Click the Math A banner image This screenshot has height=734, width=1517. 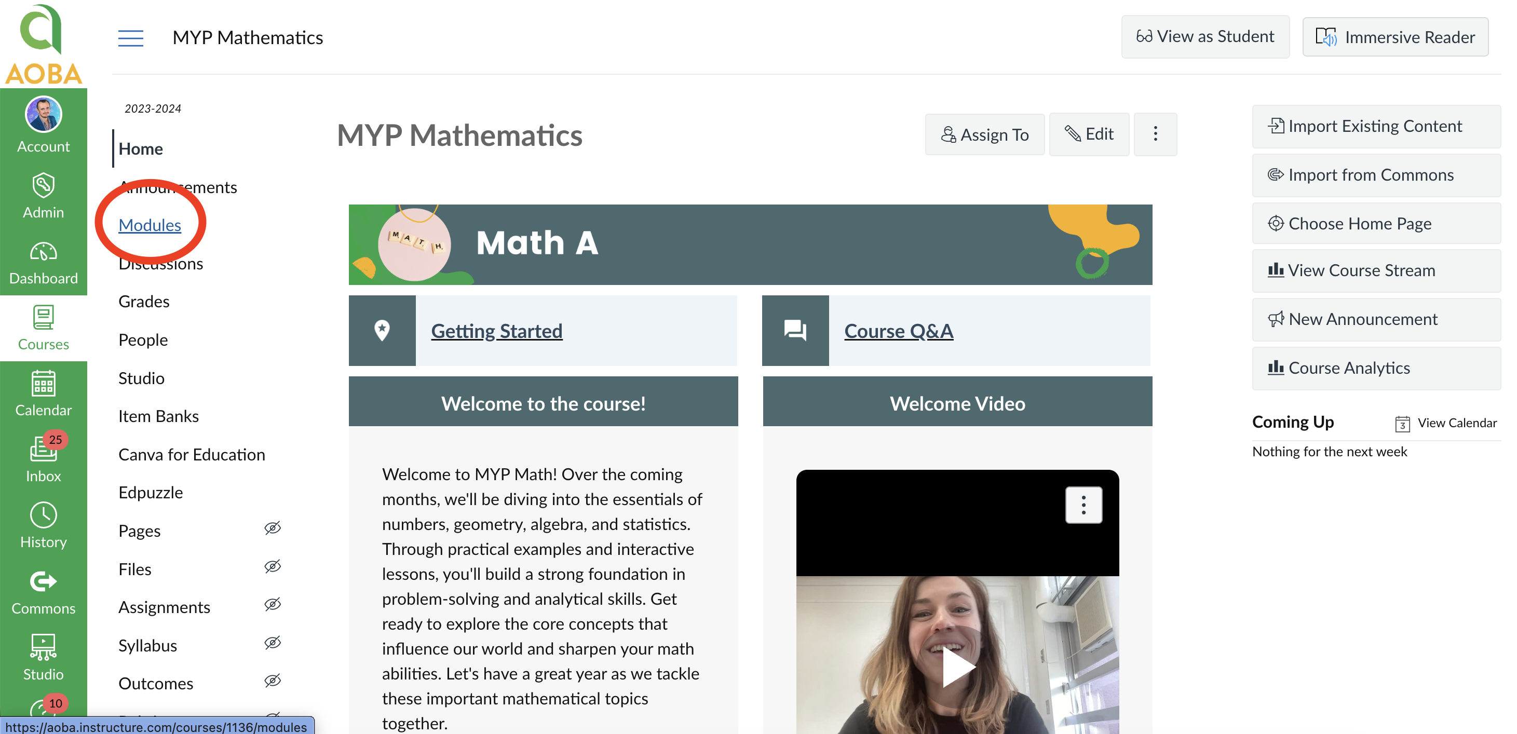coord(750,244)
